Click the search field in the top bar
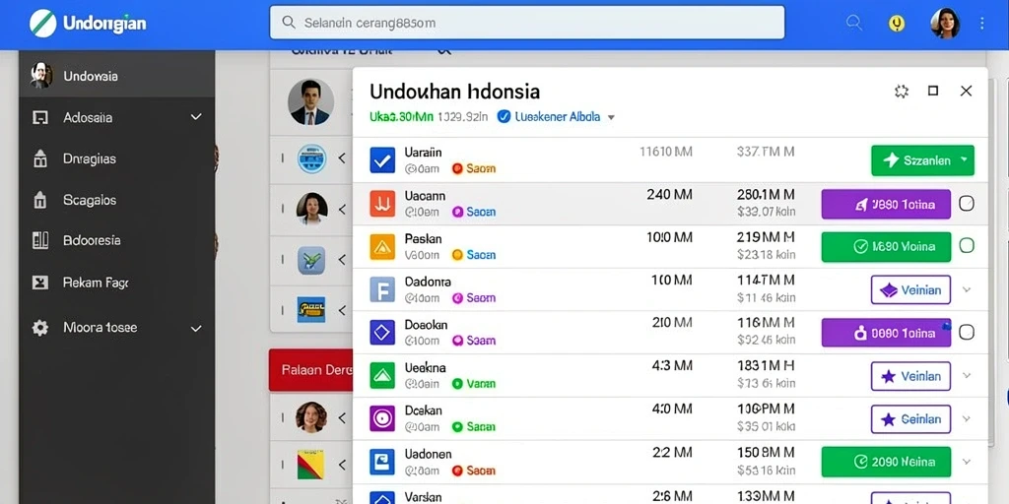 [x=527, y=24]
